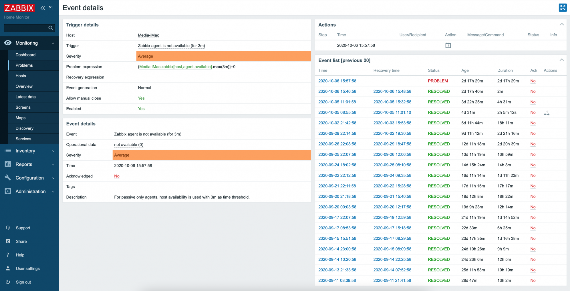The height and width of the screenshot is (291, 570).
Task: Open the 2020-10-06 15:46:58 event
Action: point(337,91)
